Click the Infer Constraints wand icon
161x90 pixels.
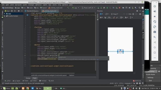tap(117, 17)
